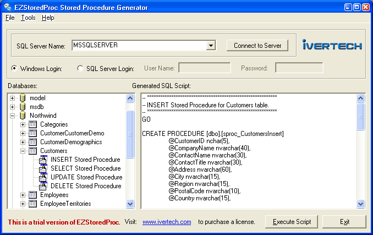Select the UPDATE Stored Procedure tree item

click(x=86, y=177)
